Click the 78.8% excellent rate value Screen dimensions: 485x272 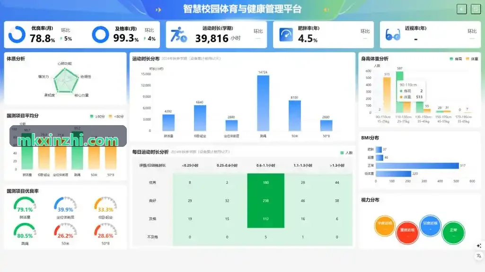[43, 39]
